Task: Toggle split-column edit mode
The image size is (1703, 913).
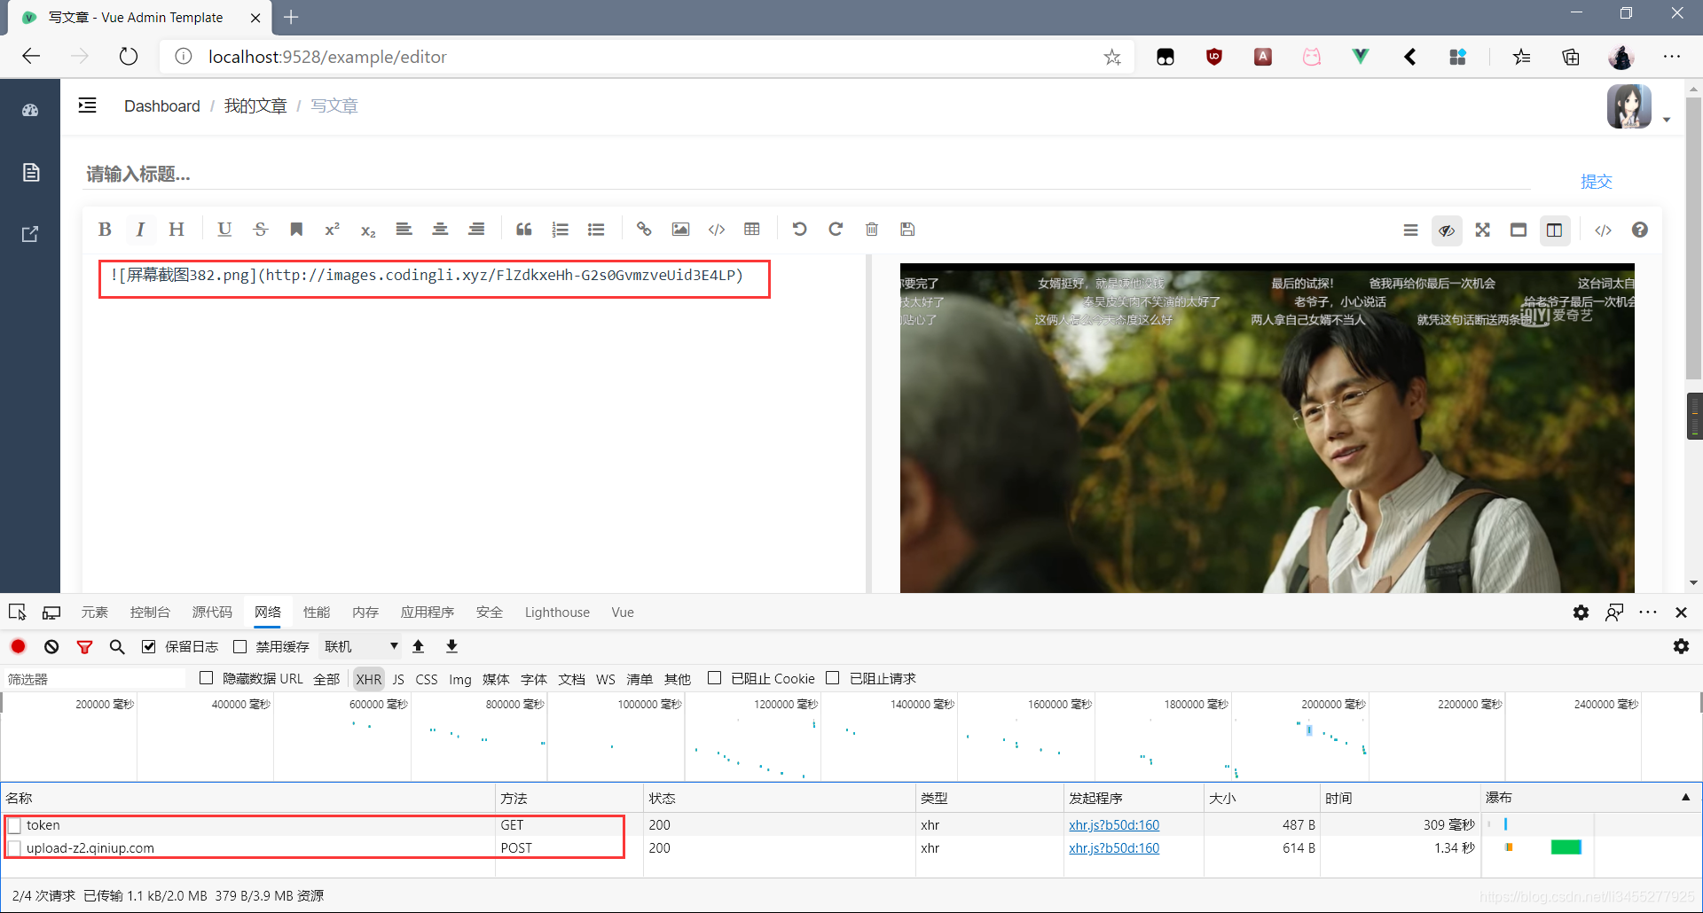Action: tap(1555, 230)
